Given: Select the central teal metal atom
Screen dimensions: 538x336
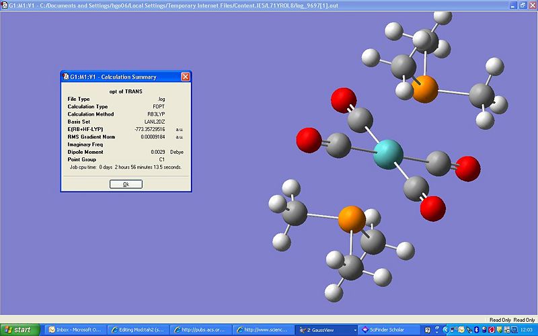Looking at the screenshot, I should 388,154.
